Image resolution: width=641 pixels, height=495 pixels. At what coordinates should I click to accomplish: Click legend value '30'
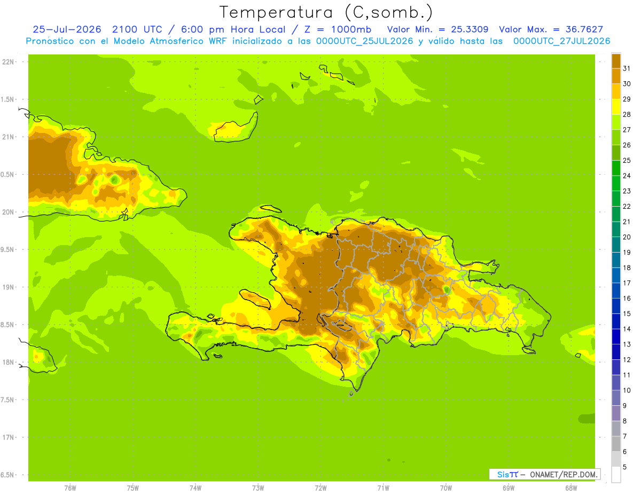[x=627, y=84]
